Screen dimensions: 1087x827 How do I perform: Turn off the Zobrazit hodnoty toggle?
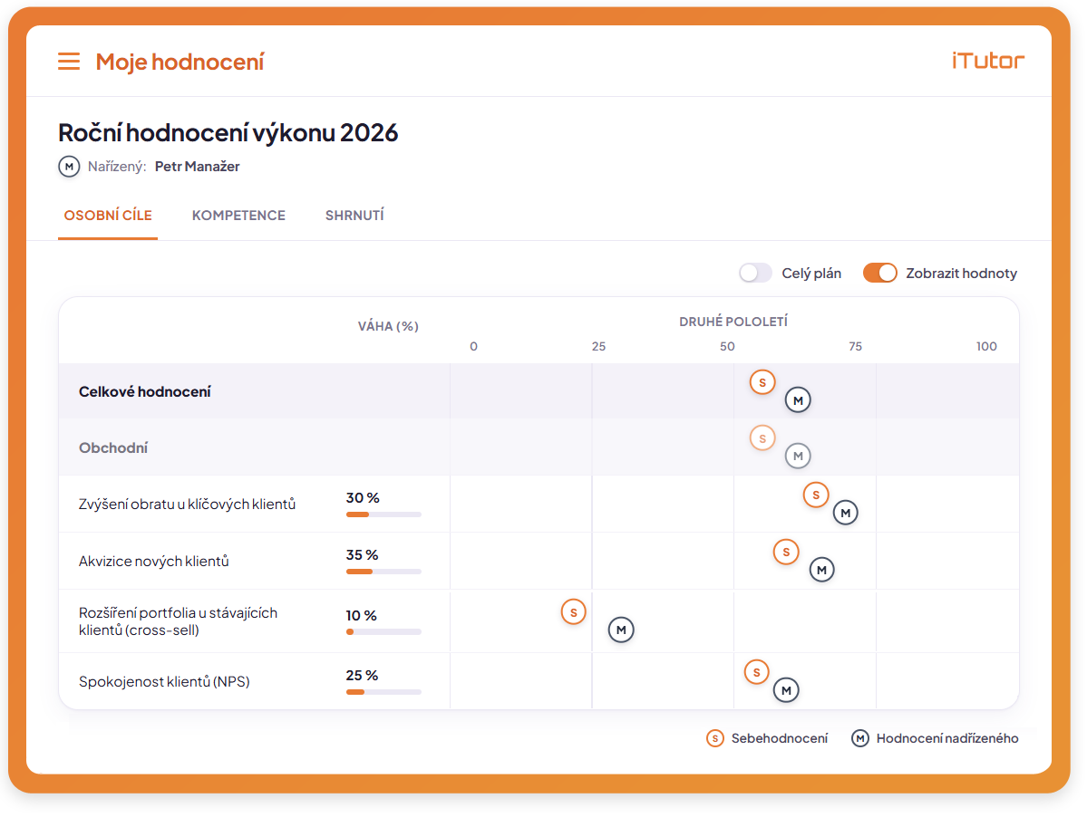tap(879, 274)
